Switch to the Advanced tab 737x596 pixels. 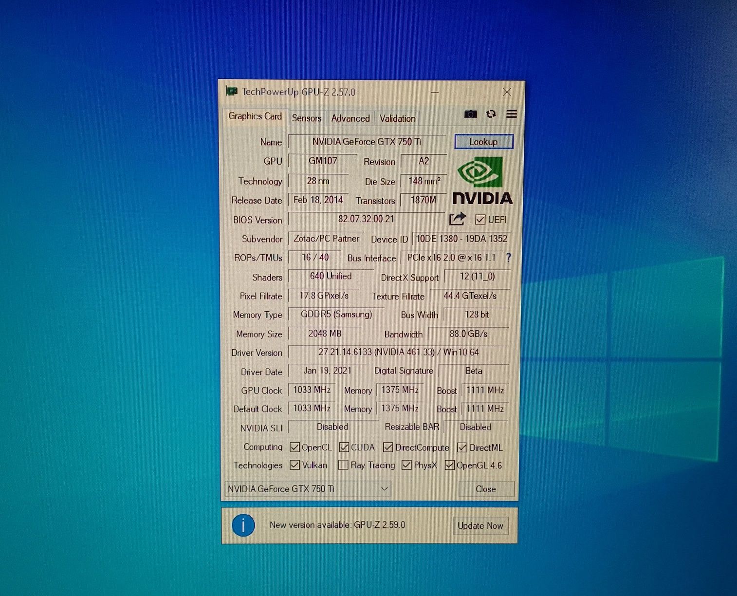[x=350, y=118]
